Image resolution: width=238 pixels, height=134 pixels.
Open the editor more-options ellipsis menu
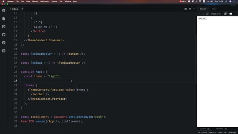pyautogui.click(x=194, y=9)
